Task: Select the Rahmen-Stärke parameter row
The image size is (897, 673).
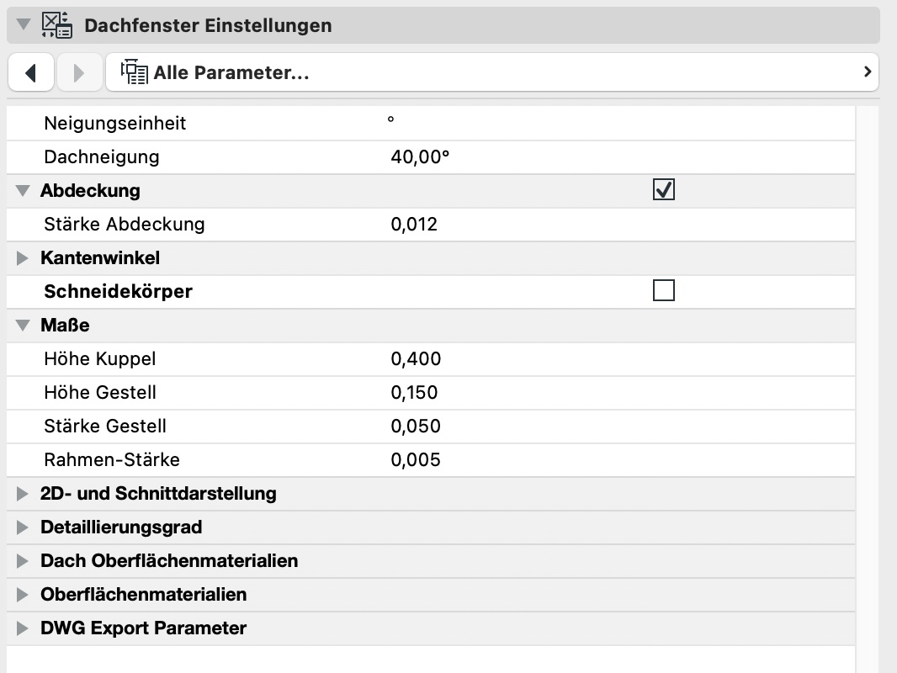Action: pos(112,460)
